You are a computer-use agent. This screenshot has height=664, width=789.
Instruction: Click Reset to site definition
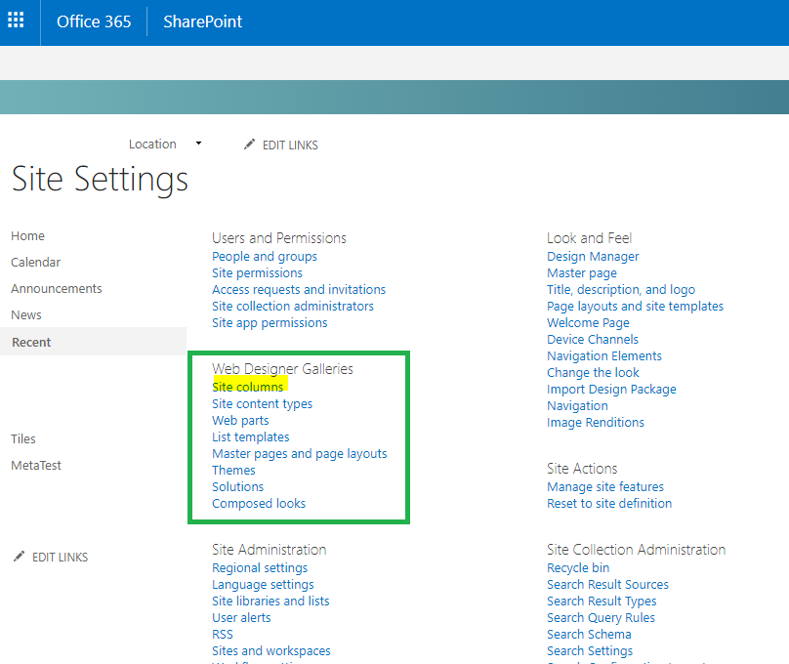[609, 503]
